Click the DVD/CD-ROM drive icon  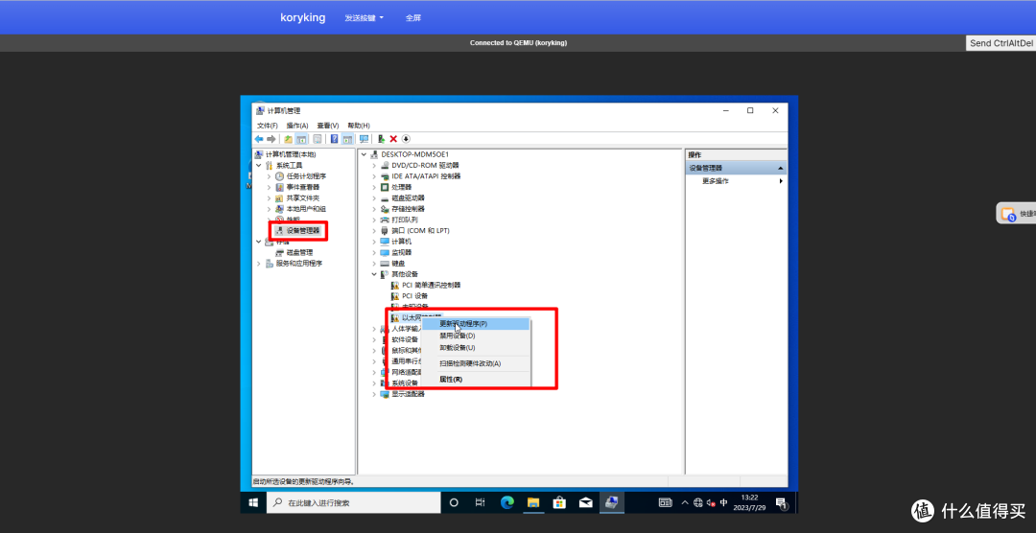(385, 165)
